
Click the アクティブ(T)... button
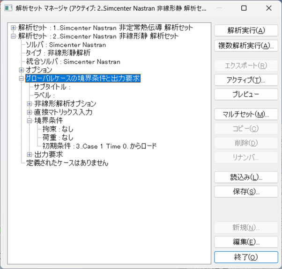pos(246,80)
